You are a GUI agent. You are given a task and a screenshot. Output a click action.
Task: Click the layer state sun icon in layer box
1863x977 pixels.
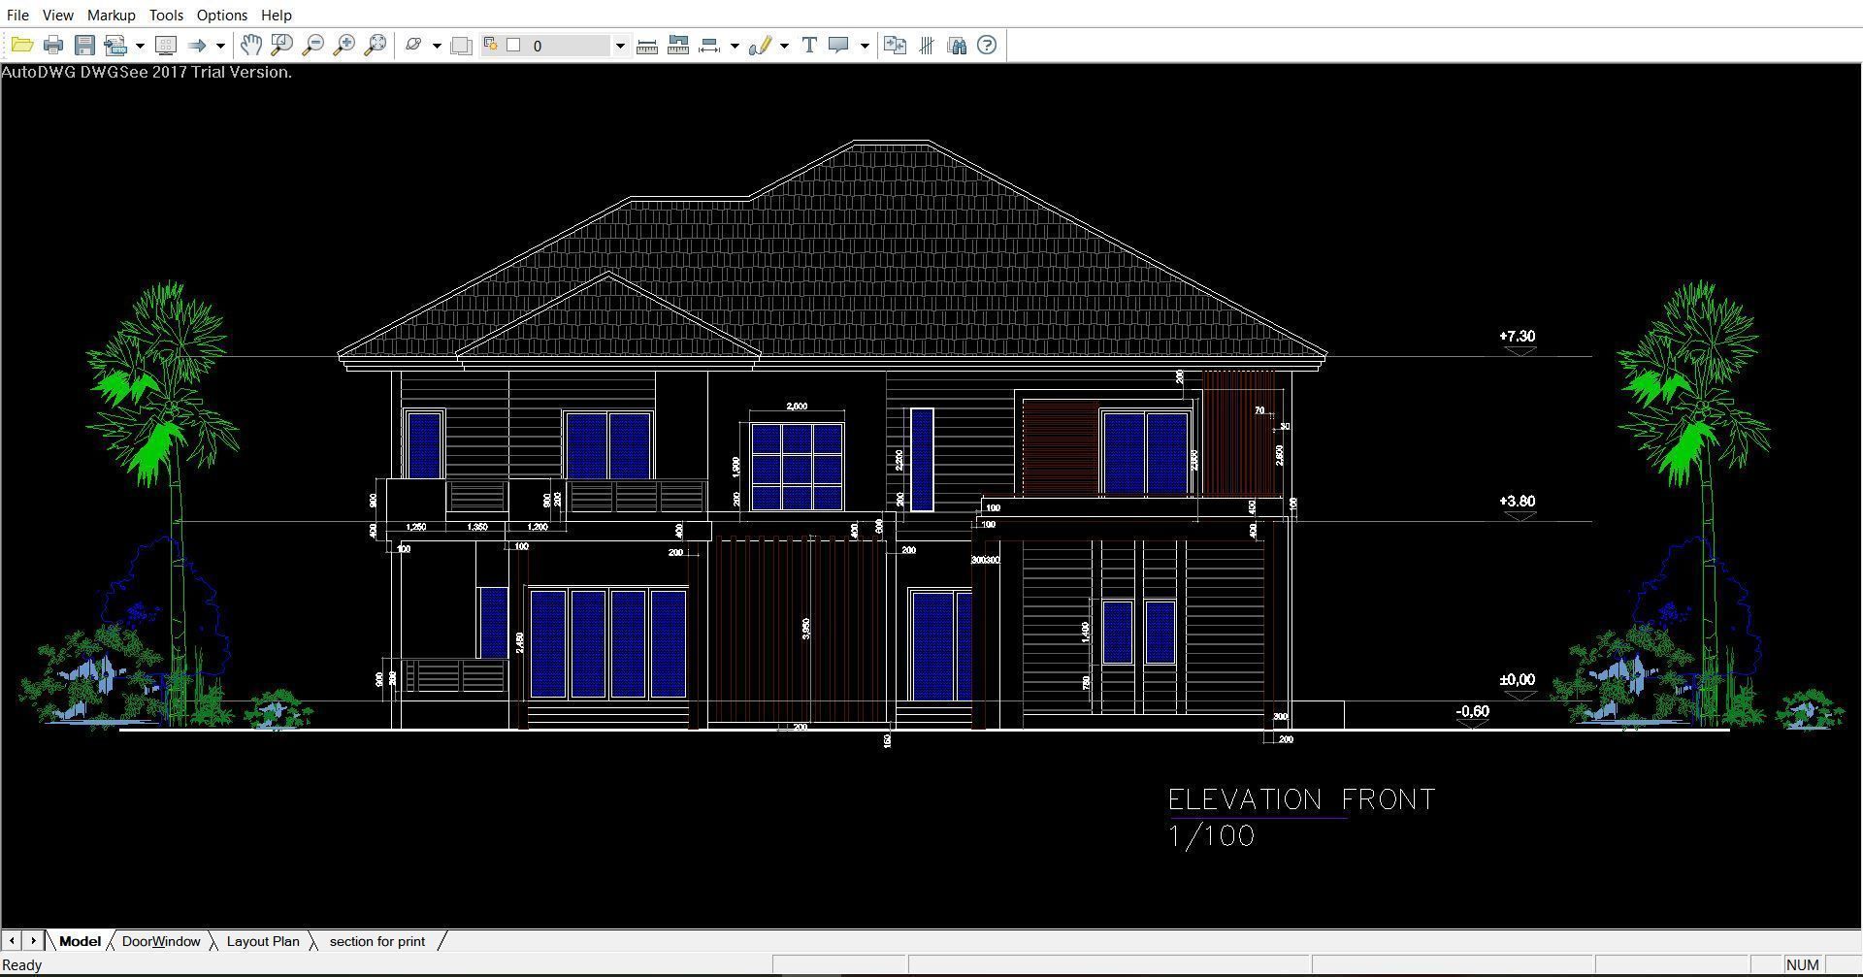491,44
